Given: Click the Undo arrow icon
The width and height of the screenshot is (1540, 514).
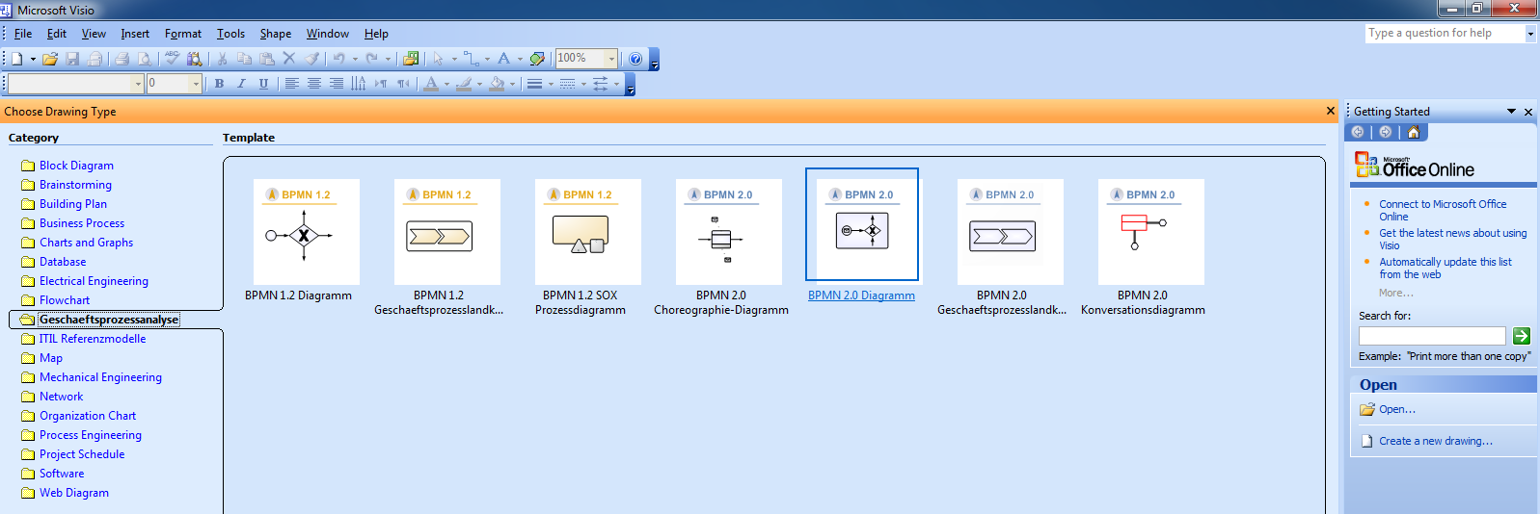Looking at the screenshot, I should click(x=338, y=59).
